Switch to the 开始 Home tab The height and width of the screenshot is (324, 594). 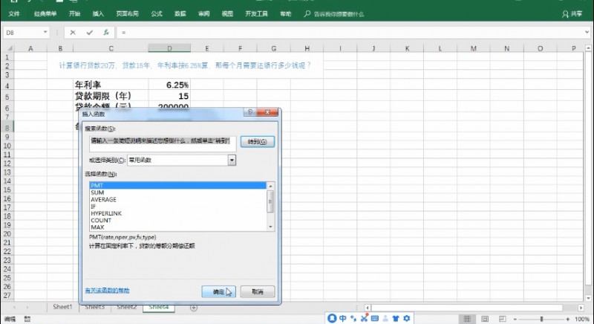coord(75,13)
